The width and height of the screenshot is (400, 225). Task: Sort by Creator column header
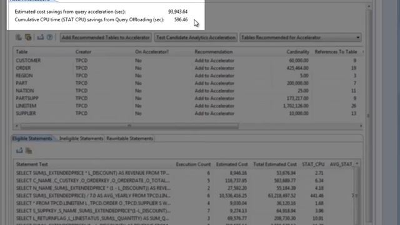(83, 52)
